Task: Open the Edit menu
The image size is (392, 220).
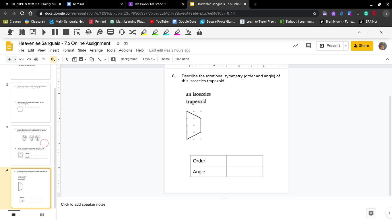Action: pyautogui.click(x=31, y=50)
